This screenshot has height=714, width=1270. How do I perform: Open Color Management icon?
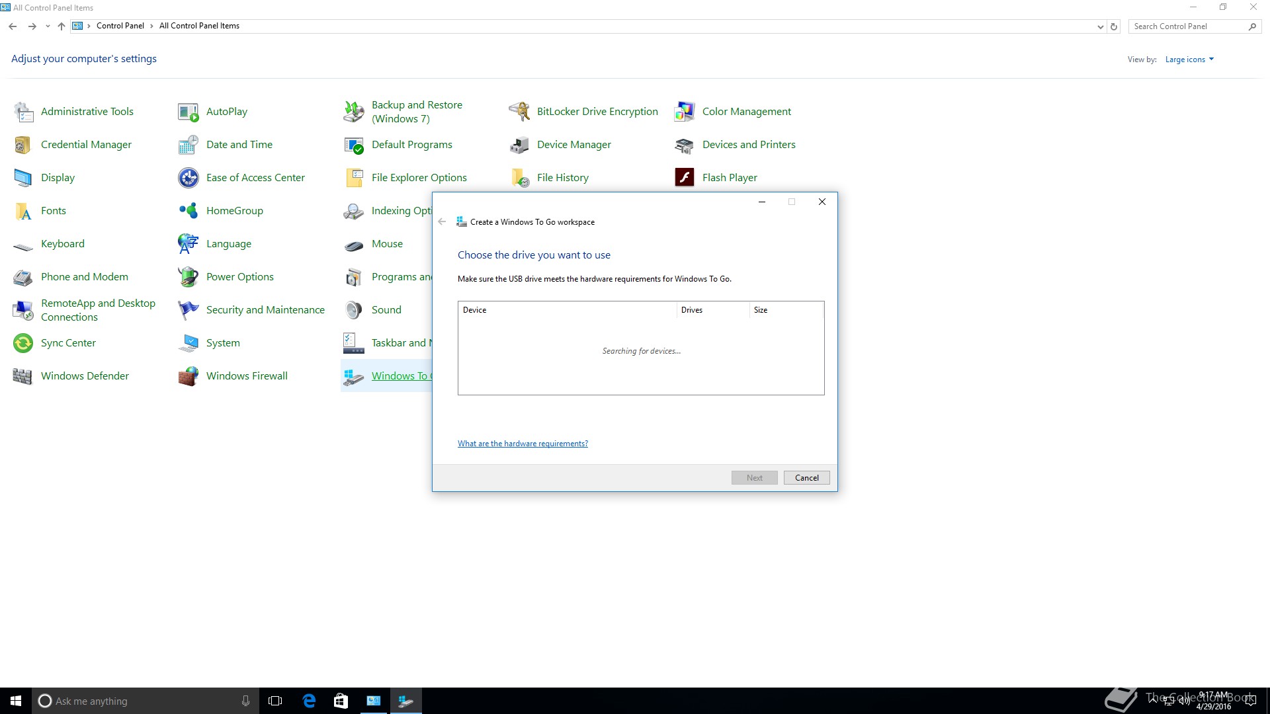(x=685, y=112)
